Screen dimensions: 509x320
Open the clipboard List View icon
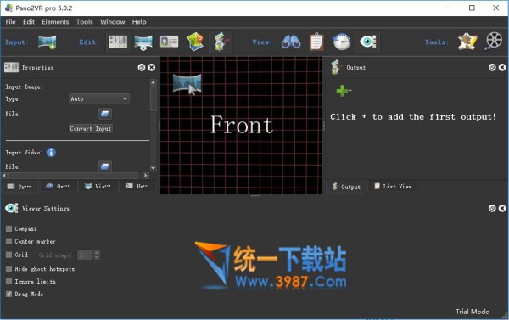(x=316, y=42)
